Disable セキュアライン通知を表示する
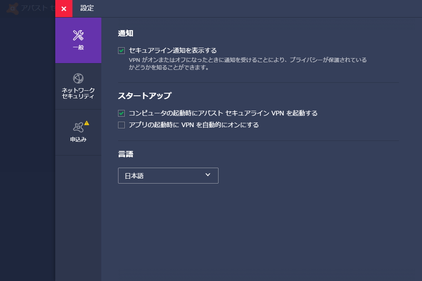Image resolution: width=422 pixels, height=281 pixels. (x=121, y=50)
